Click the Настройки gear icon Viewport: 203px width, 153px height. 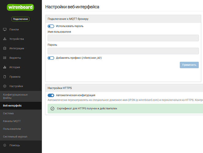tap(5, 86)
